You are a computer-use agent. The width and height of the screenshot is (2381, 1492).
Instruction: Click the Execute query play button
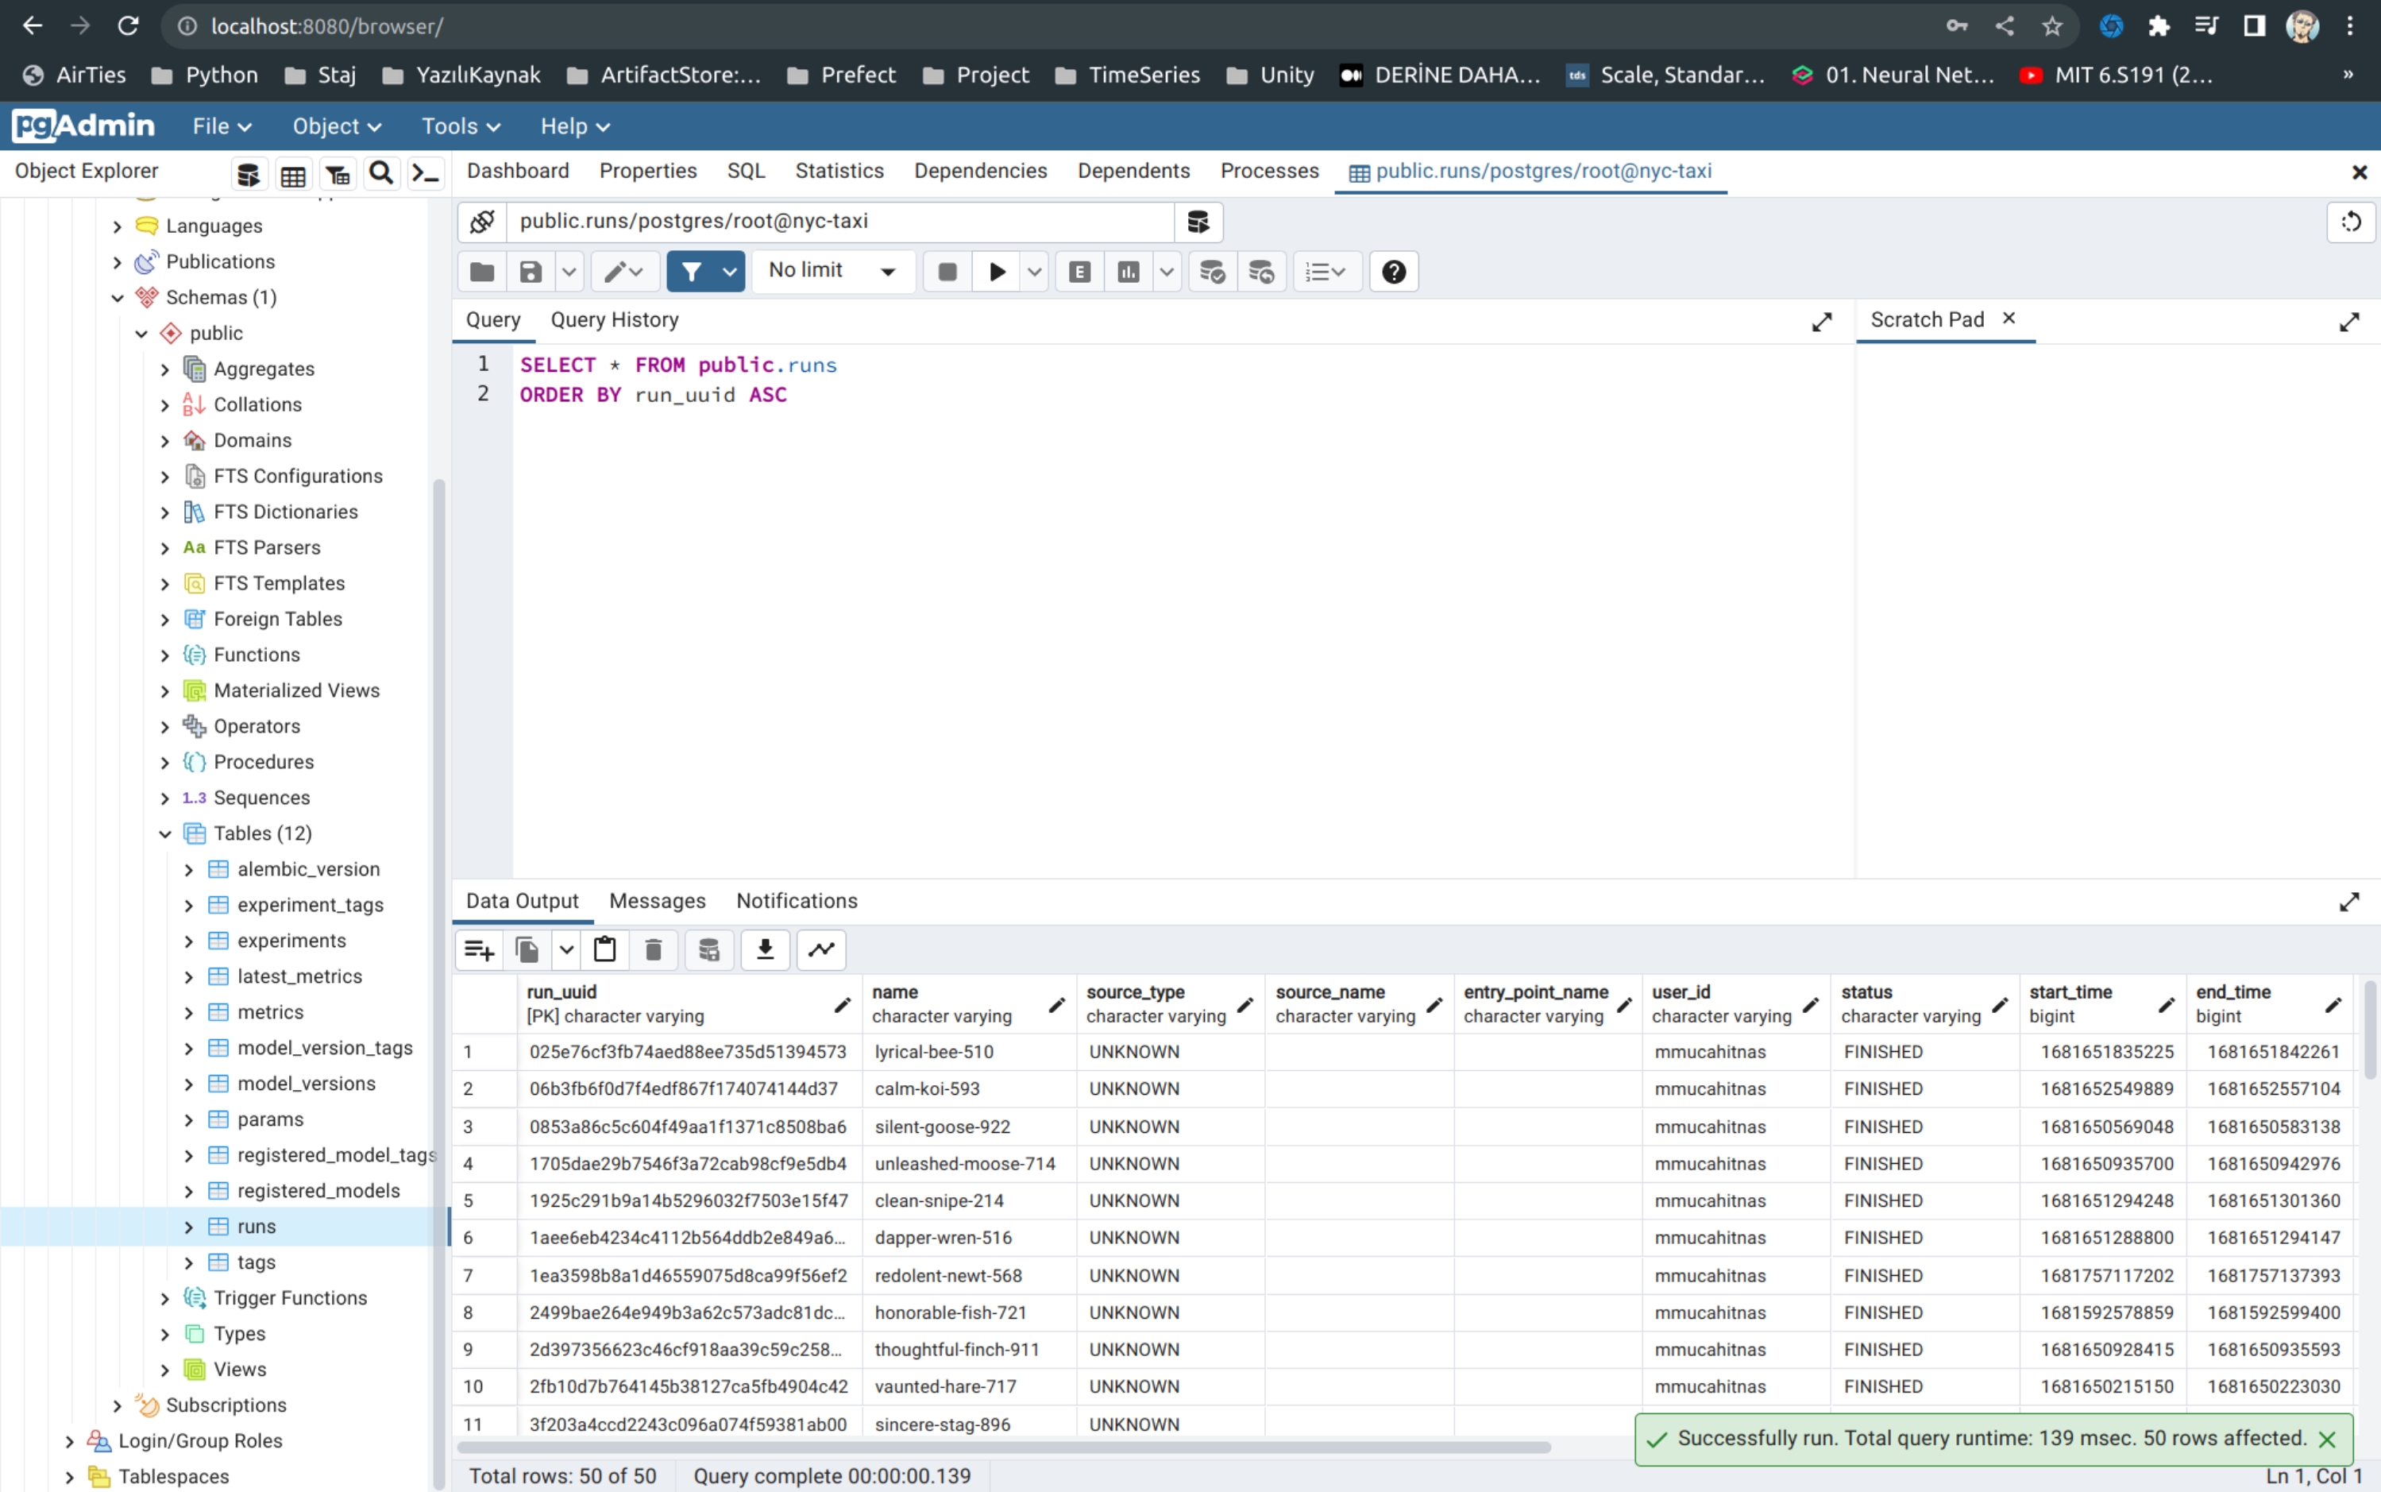coord(998,272)
